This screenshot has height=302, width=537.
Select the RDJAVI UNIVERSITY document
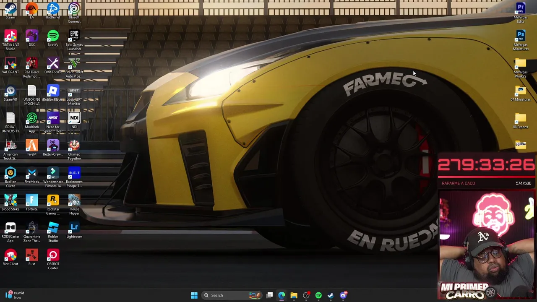10,122
